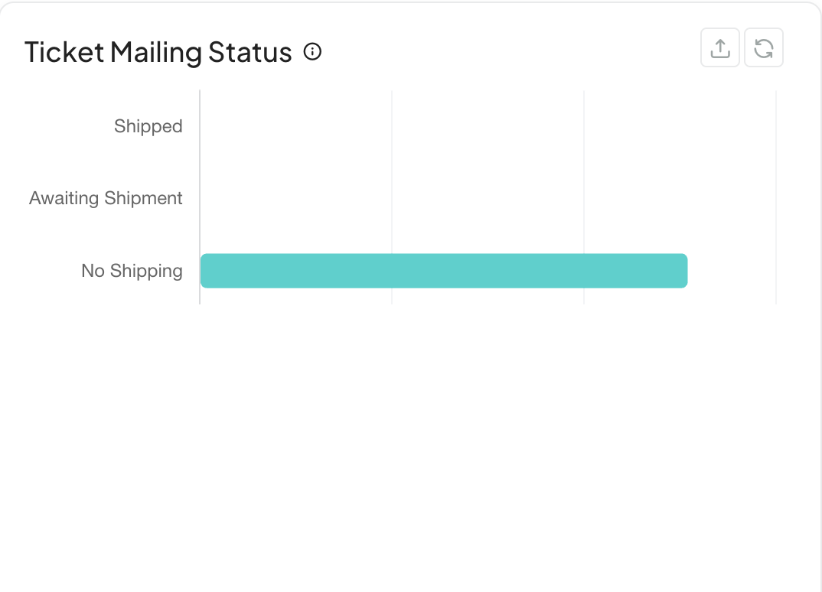
Task: Click the "Shipped" axis label
Action: 148,126
